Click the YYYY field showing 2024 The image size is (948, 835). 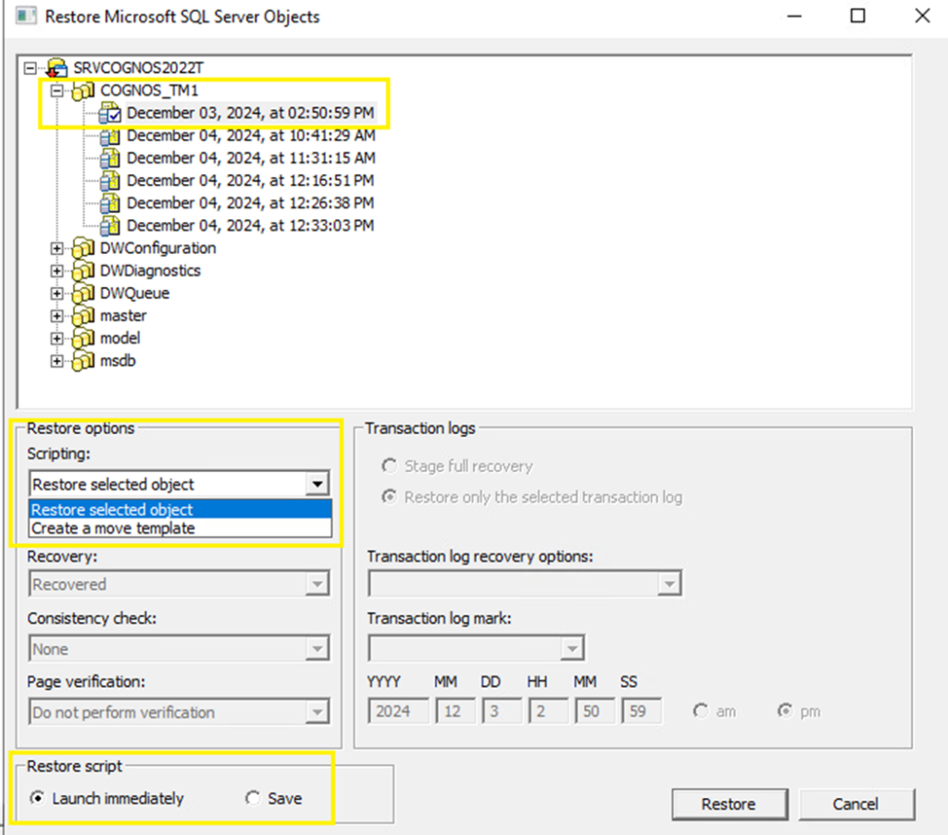click(x=398, y=711)
